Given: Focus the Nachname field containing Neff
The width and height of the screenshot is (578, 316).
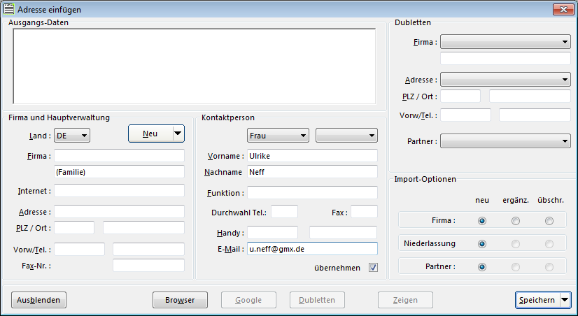Looking at the screenshot, I should [311, 171].
